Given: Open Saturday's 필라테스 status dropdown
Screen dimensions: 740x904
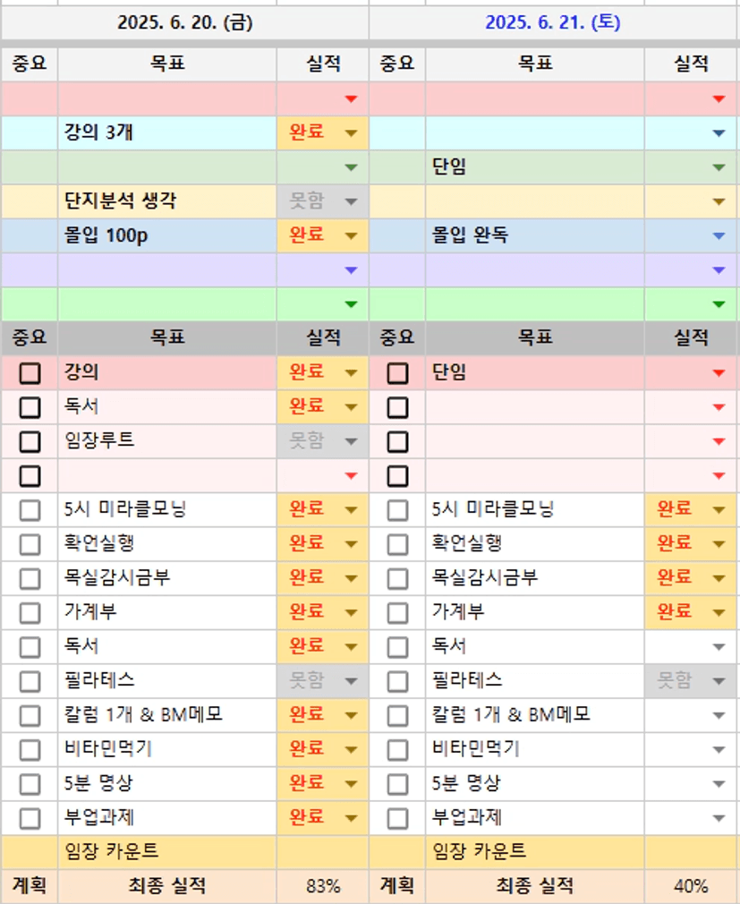Looking at the screenshot, I should point(719,681).
